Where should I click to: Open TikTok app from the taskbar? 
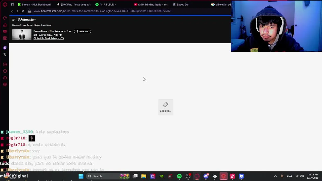(232, 176)
